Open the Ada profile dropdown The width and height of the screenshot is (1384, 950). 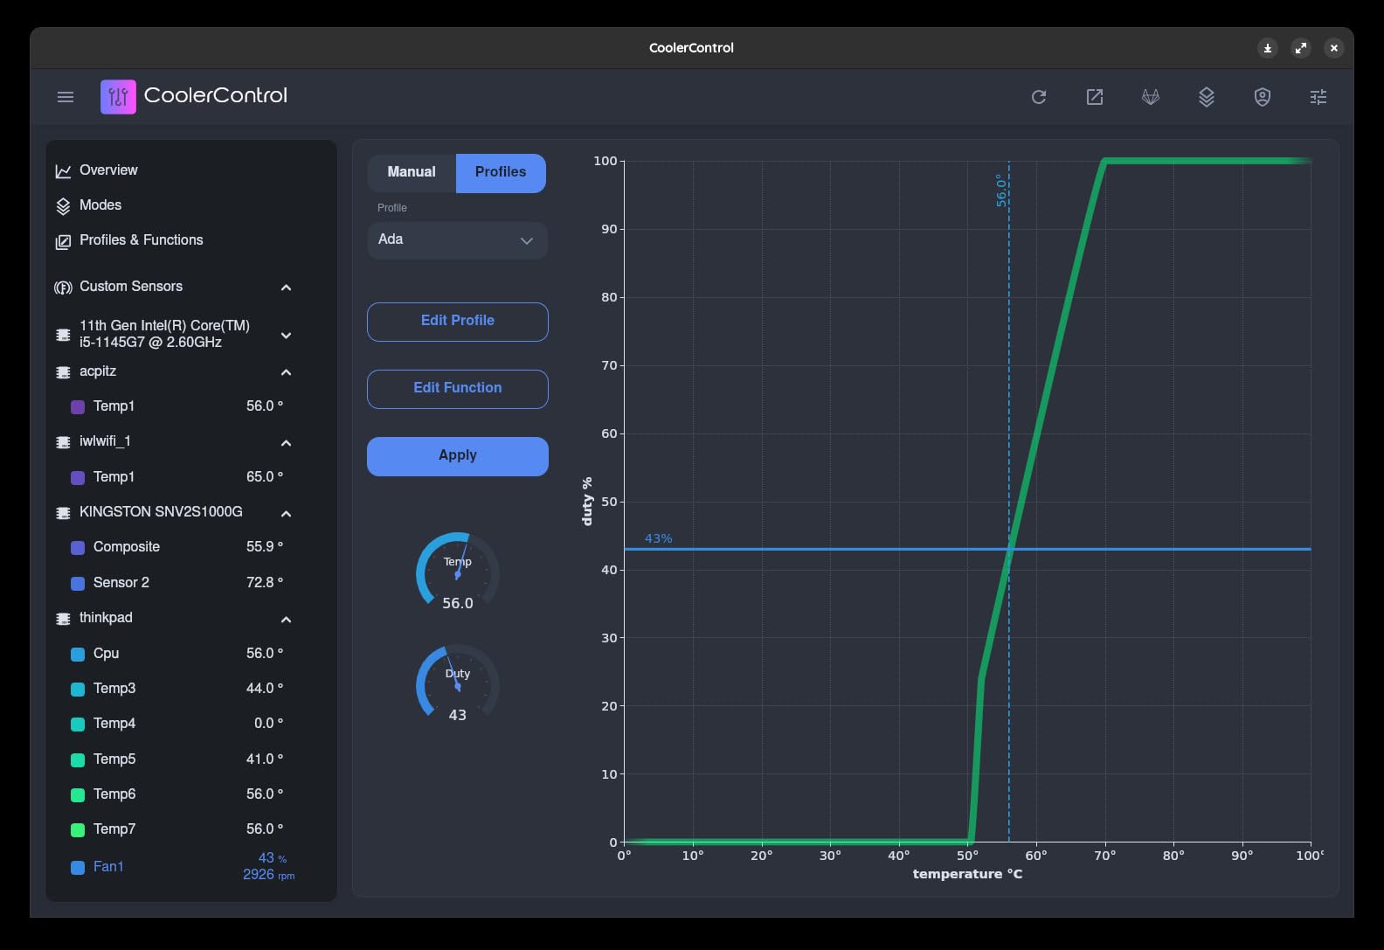457,240
